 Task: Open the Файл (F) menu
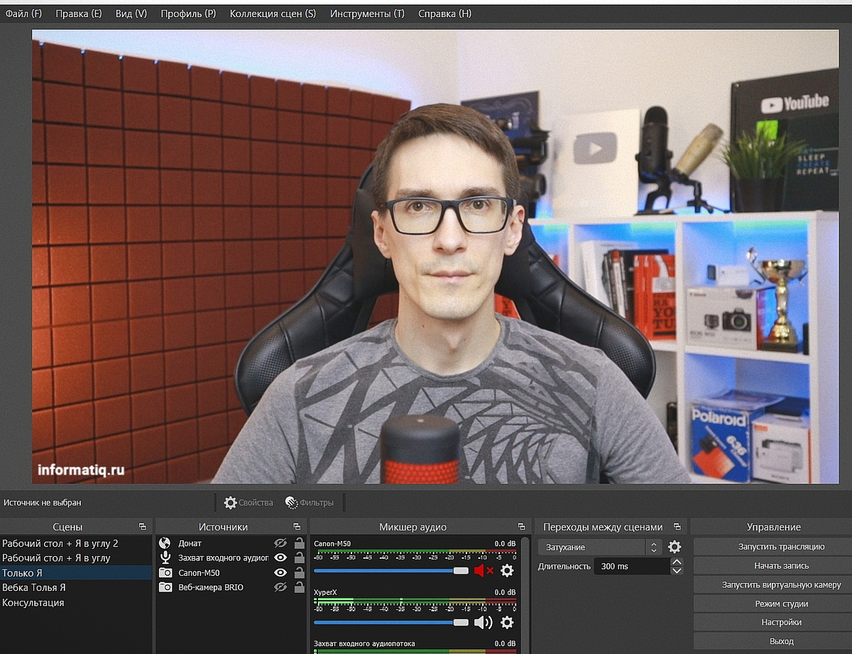(23, 13)
